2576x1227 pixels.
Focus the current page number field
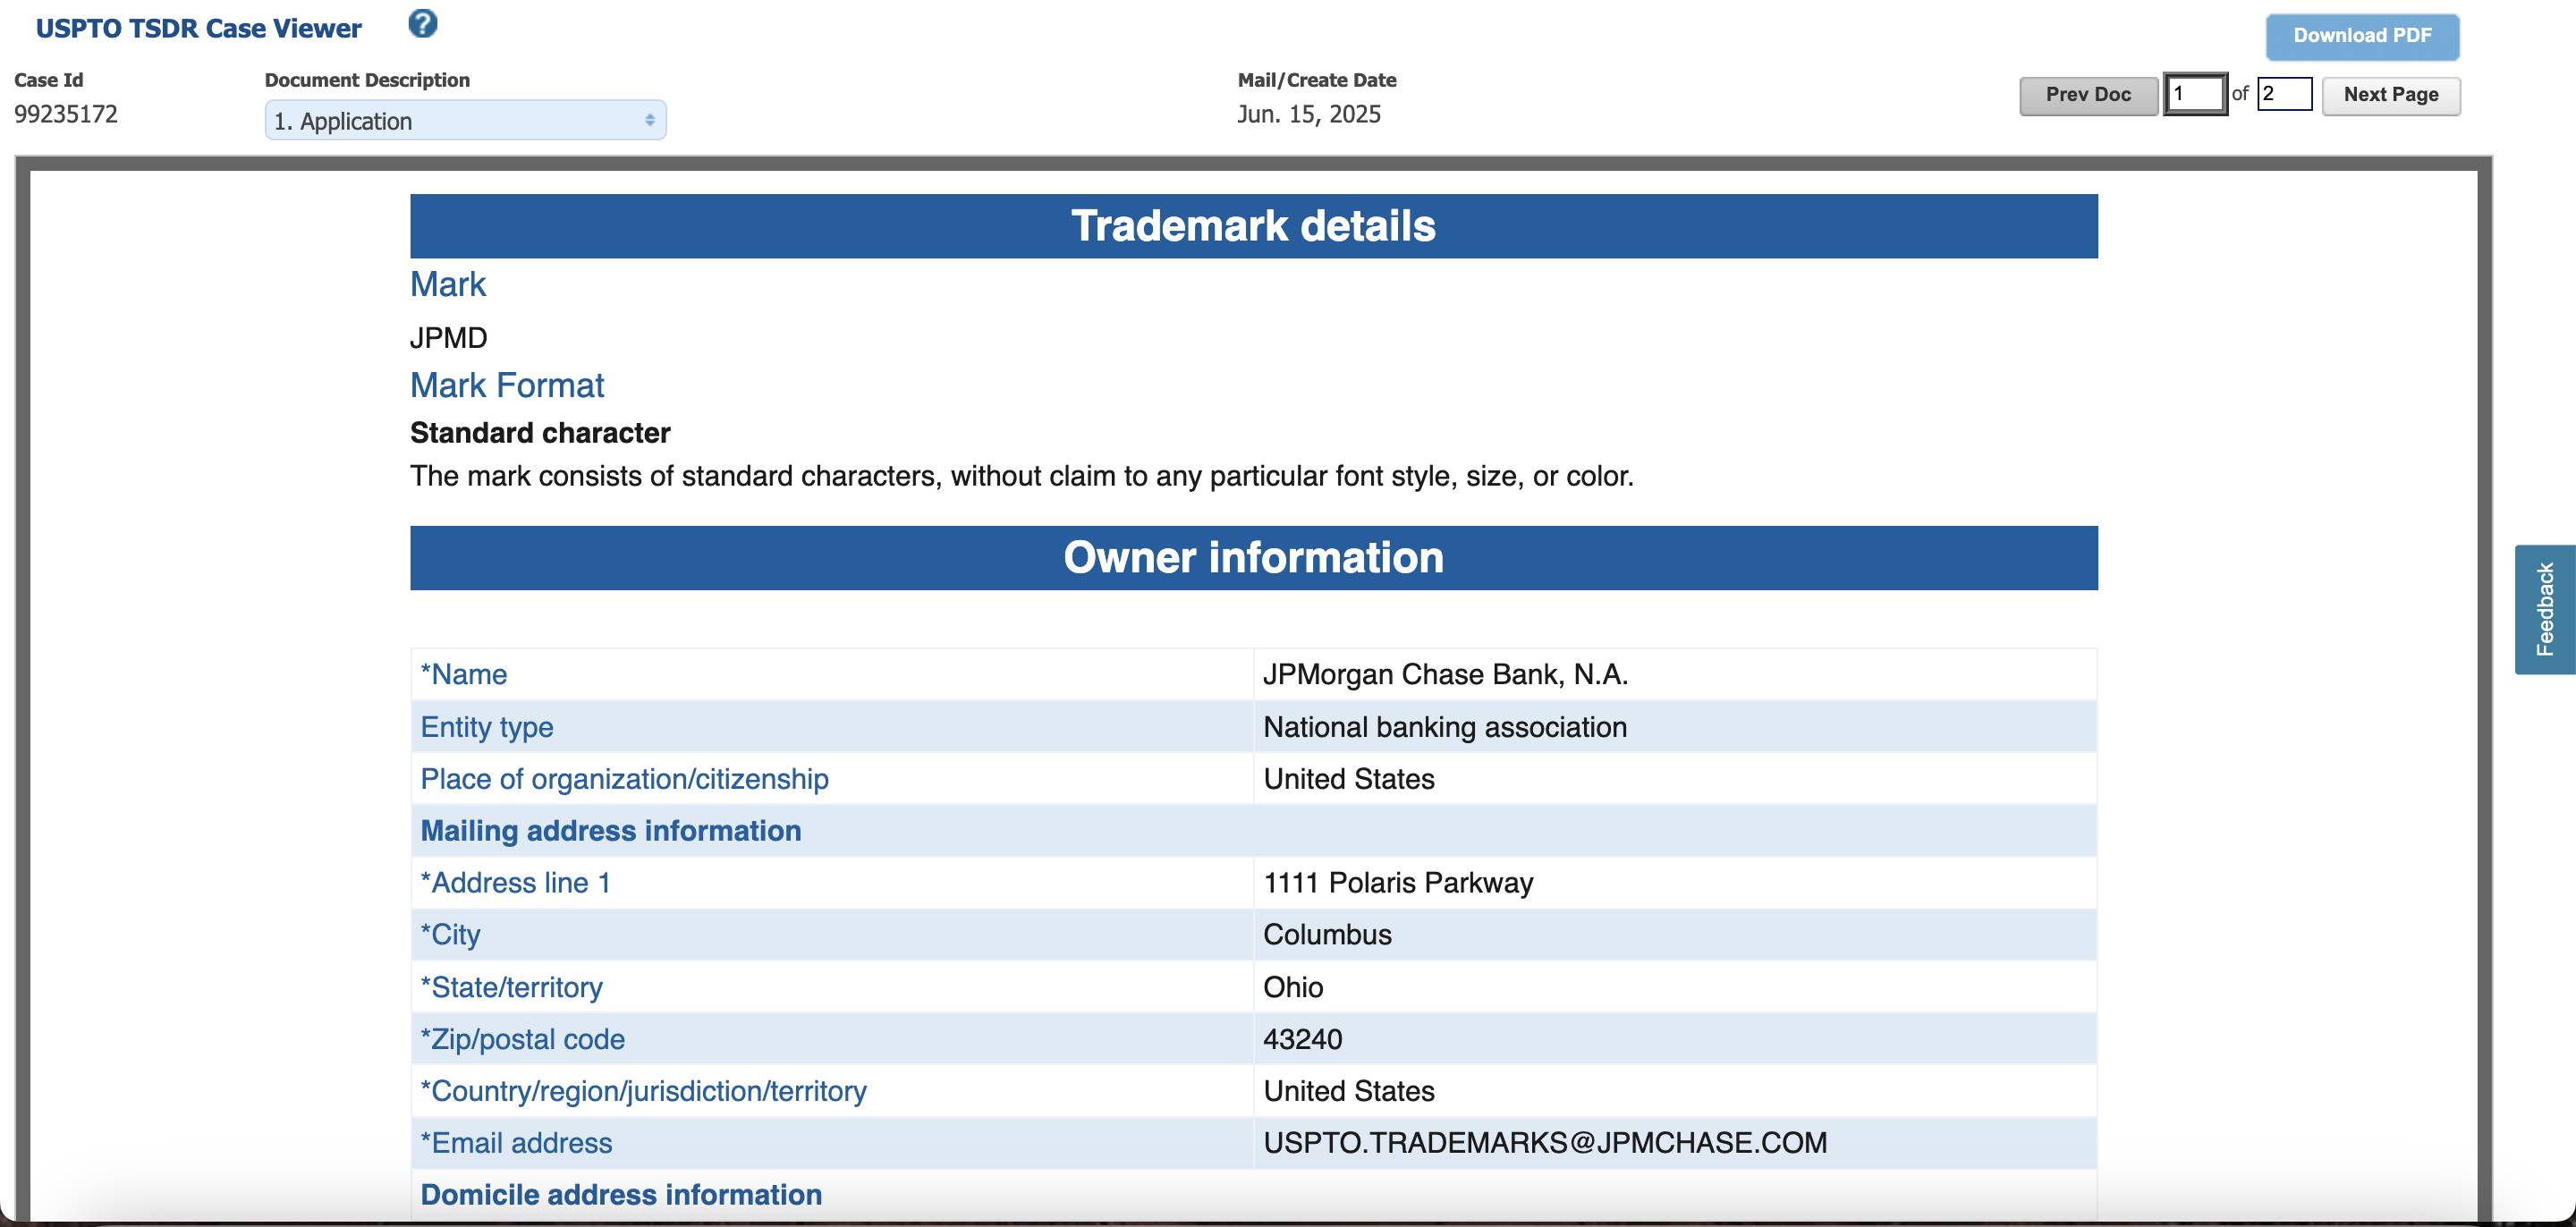point(2195,95)
